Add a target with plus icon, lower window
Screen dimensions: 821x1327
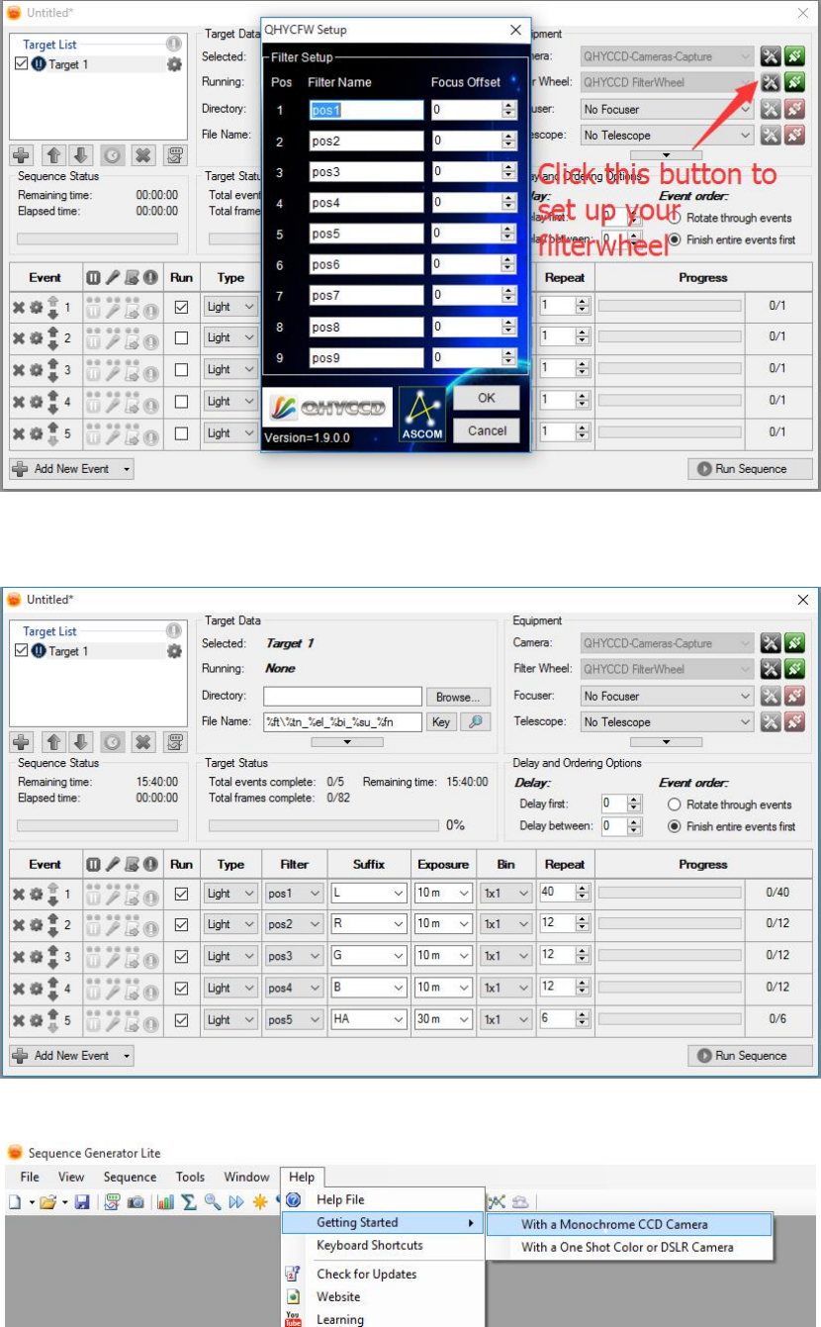(21, 742)
